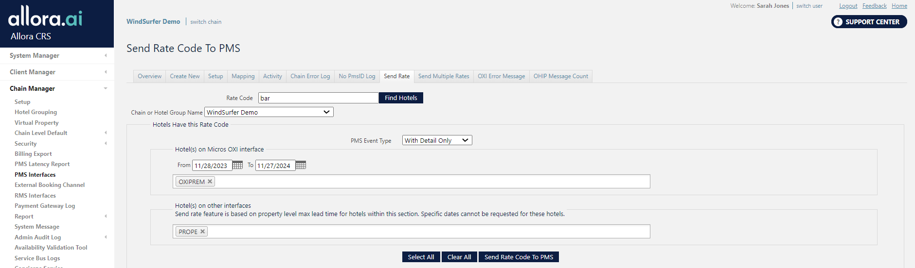The width and height of the screenshot is (915, 268).
Task: Open the Mapping tab
Action: click(x=243, y=76)
